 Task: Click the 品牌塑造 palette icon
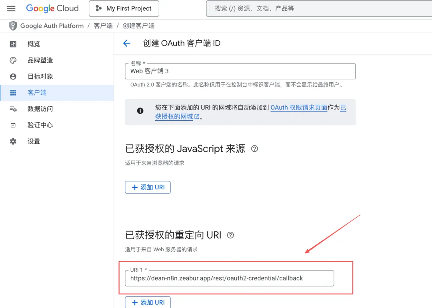click(13, 60)
